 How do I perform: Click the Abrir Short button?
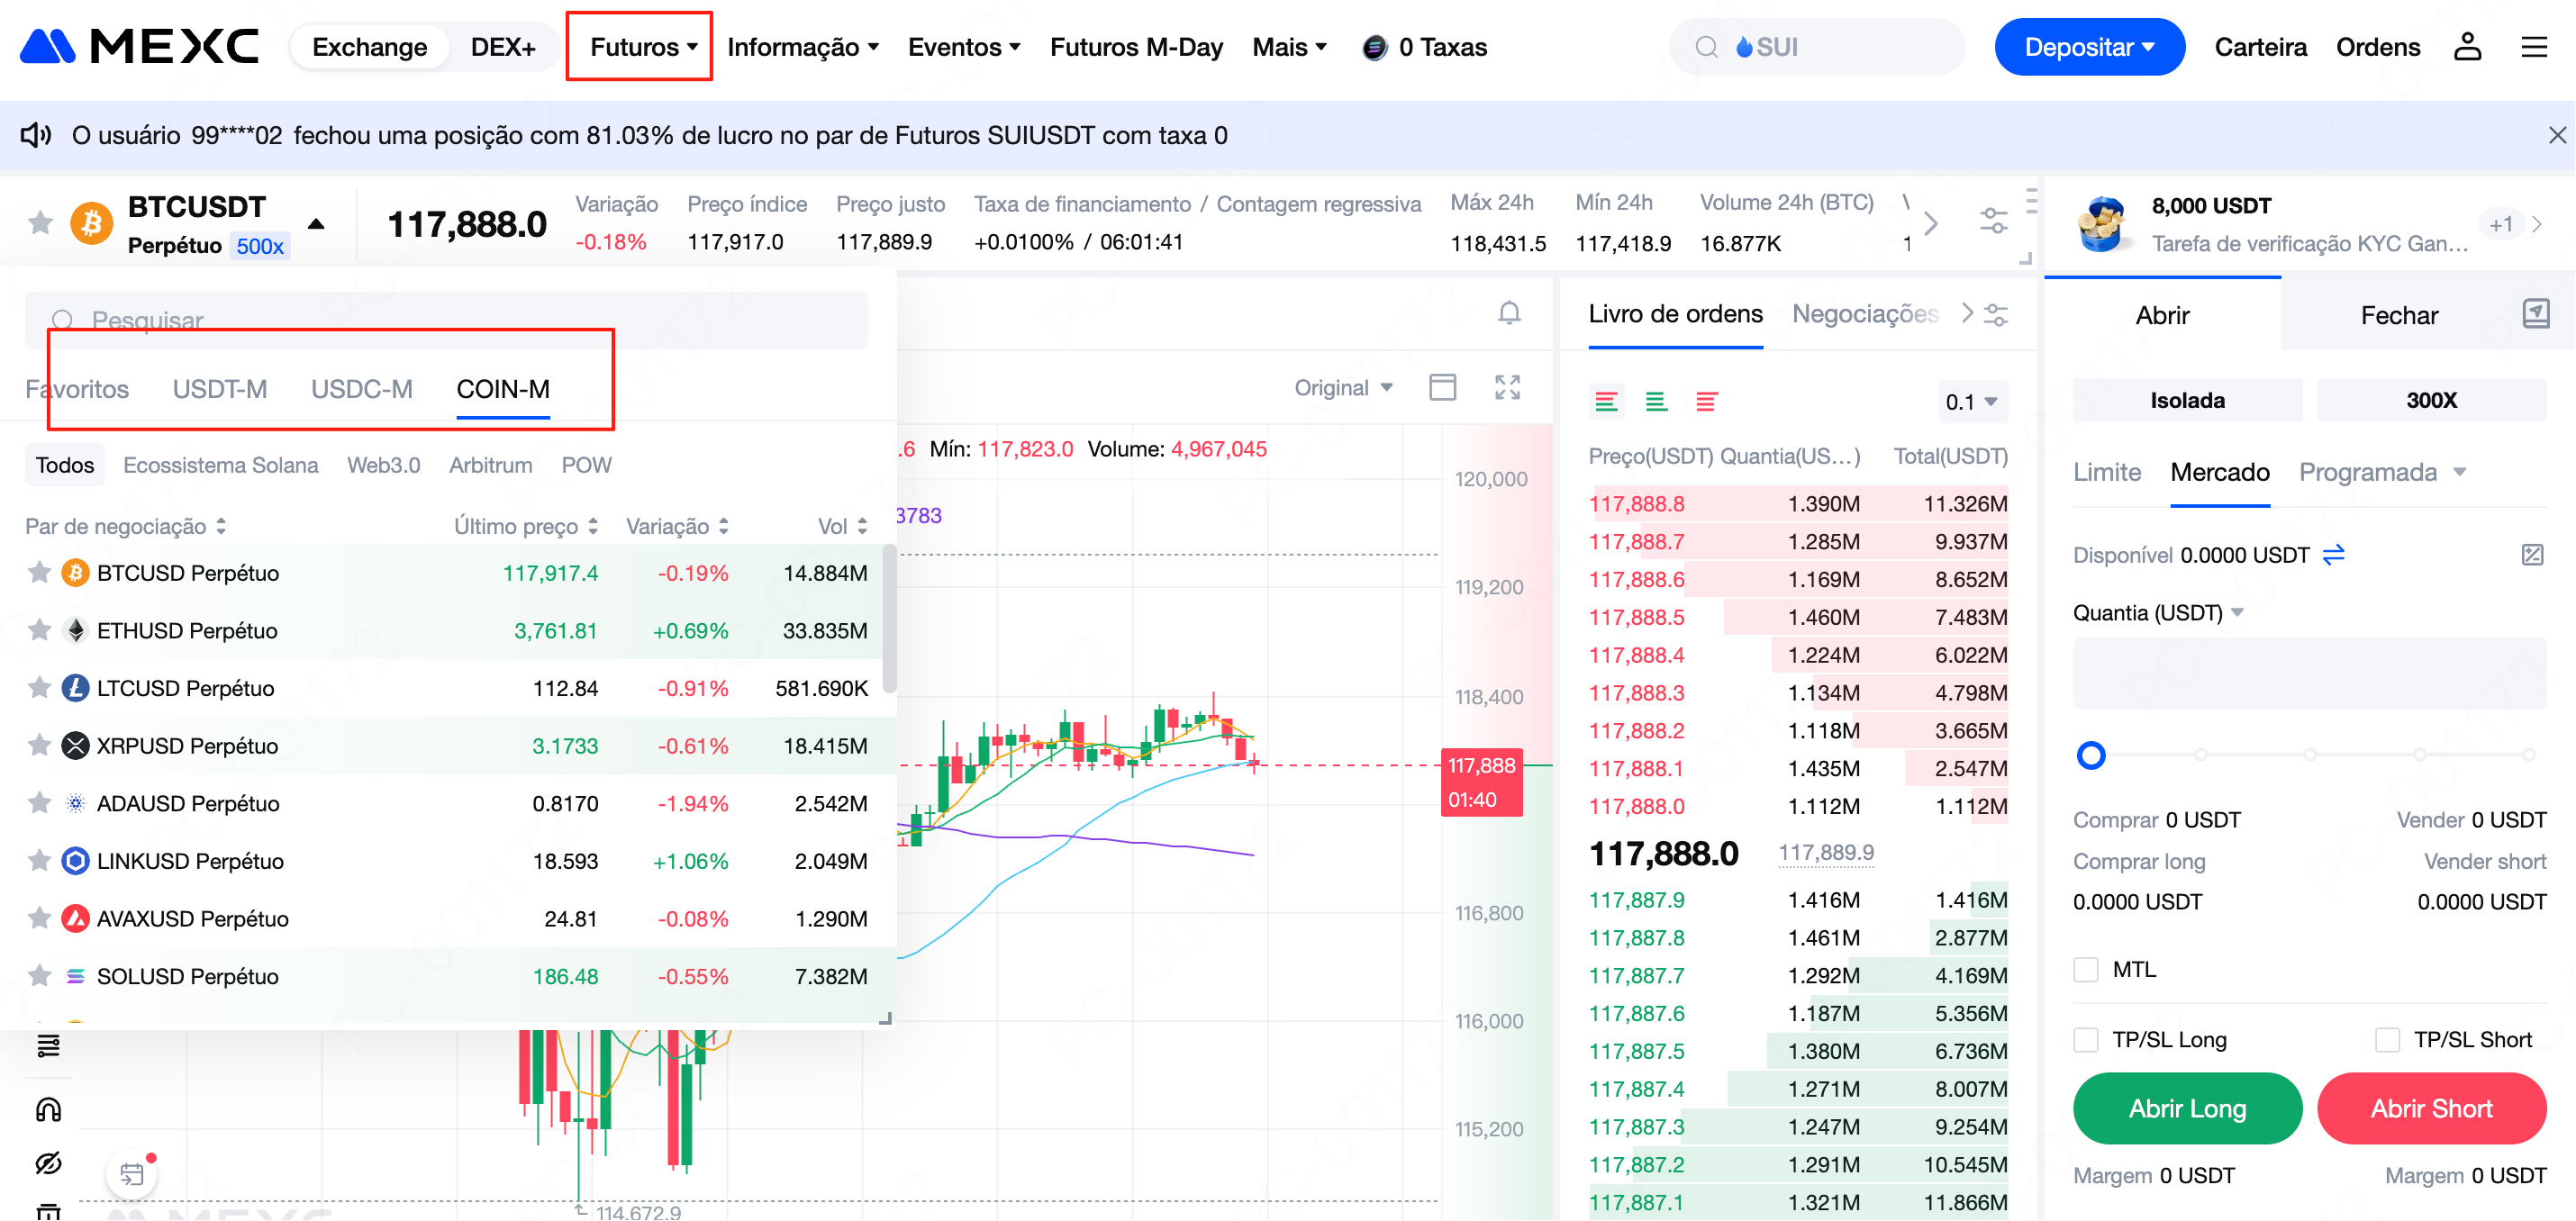tap(2431, 1109)
